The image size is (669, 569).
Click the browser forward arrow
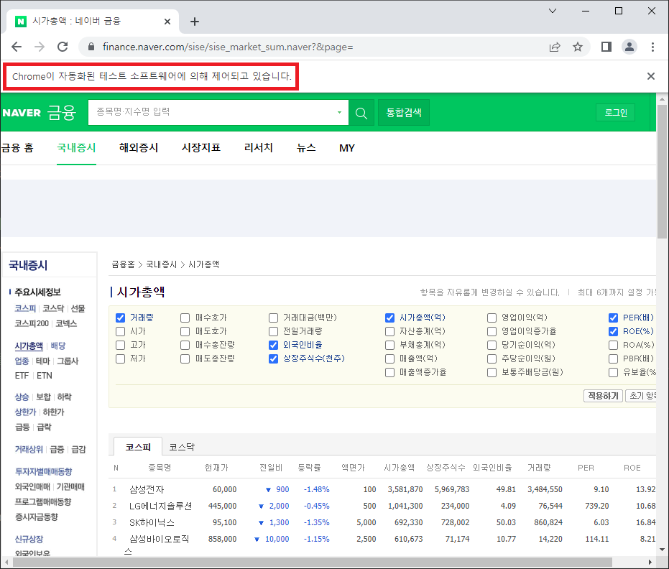point(40,47)
